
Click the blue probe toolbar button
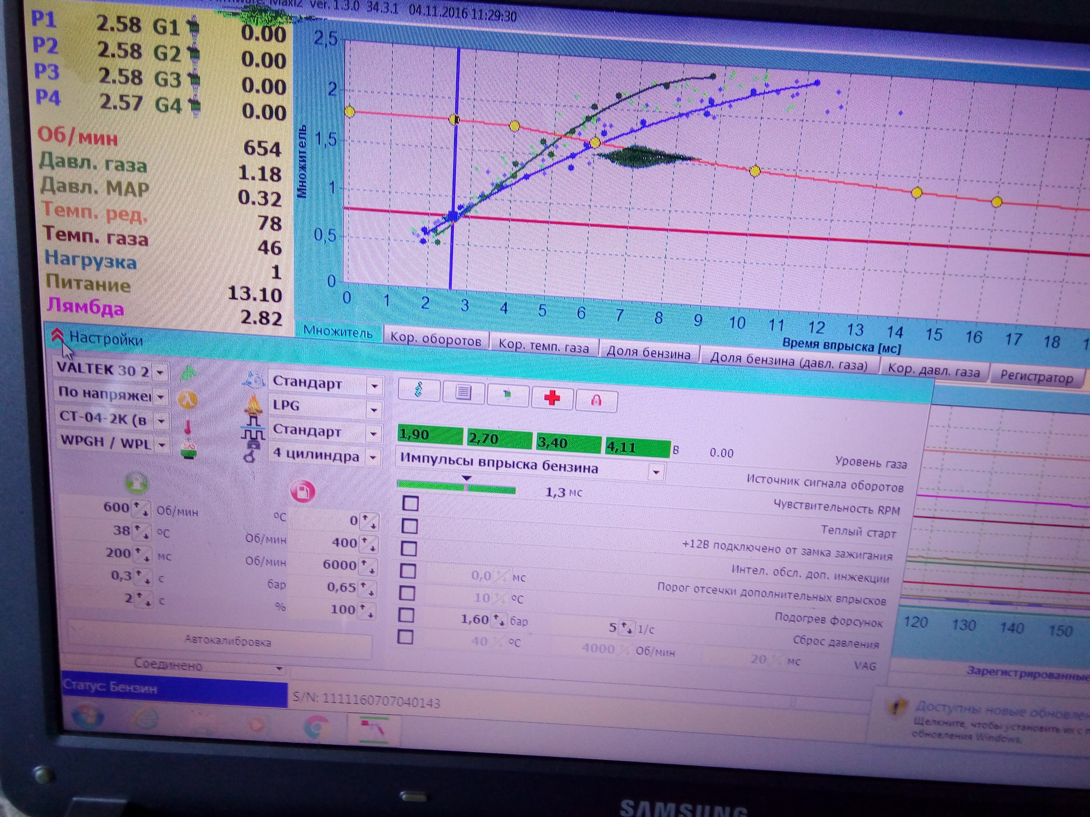[419, 390]
